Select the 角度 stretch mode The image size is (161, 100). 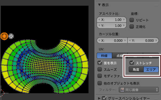[136, 69]
